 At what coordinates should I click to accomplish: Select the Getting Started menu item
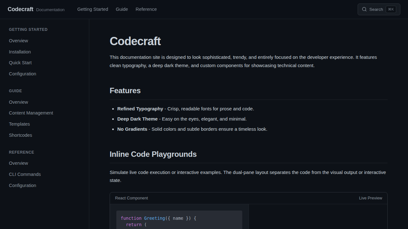(92, 9)
